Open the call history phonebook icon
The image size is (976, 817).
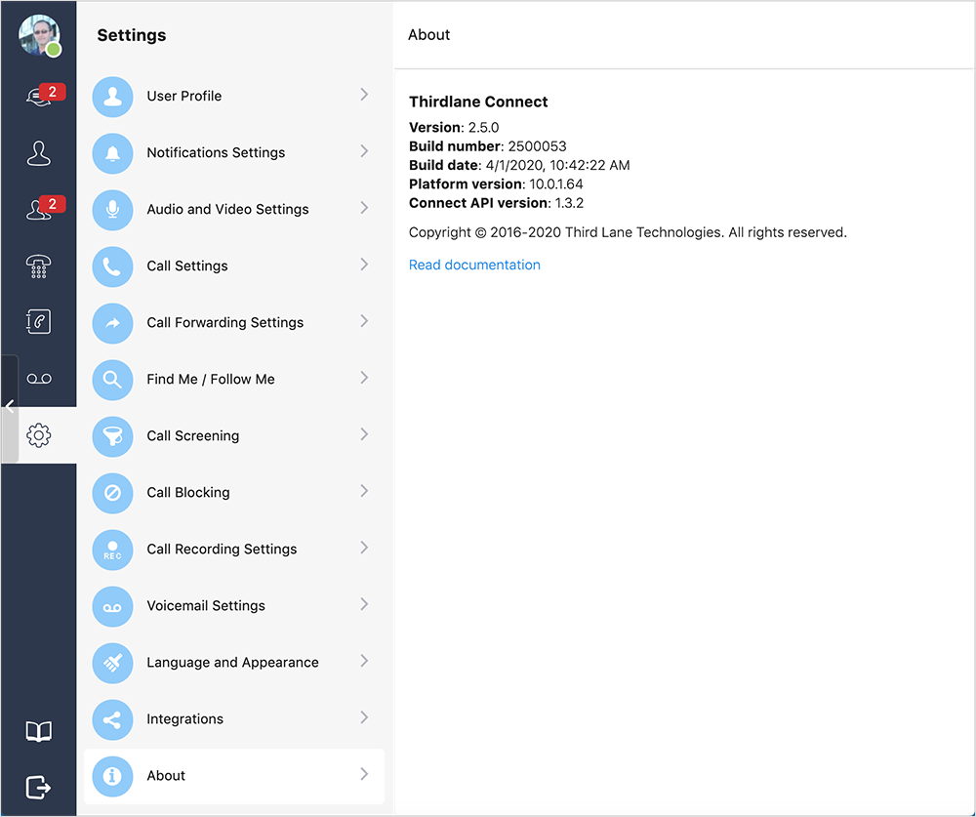point(39,322)
